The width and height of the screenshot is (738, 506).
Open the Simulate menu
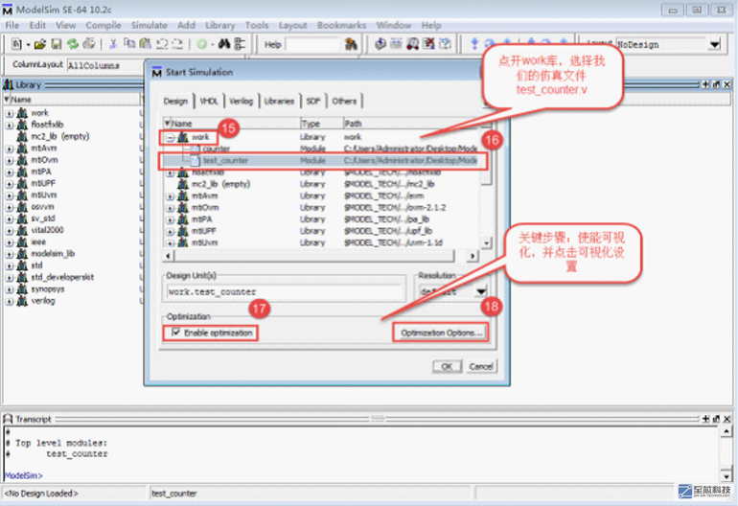pyautogui.click(x=149, y=25)
